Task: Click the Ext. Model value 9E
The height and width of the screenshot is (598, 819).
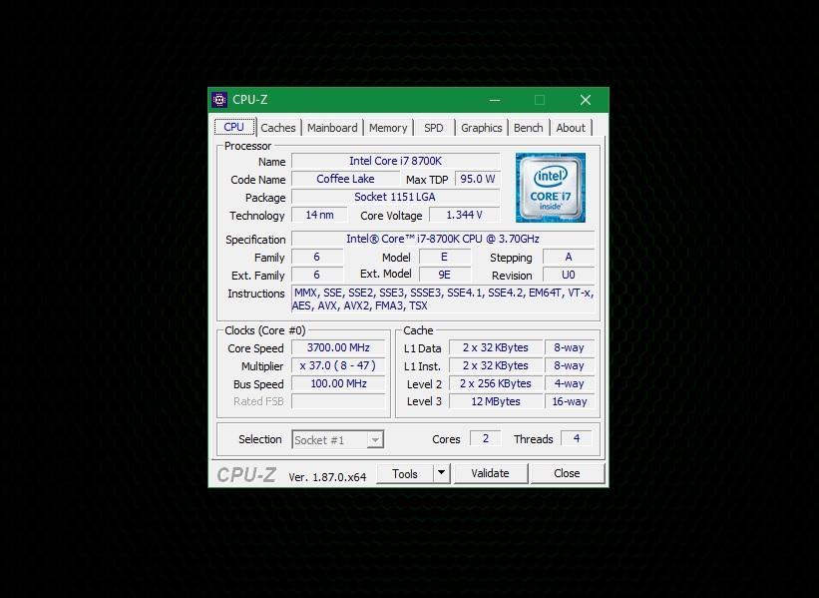Action: click(445, 275)
